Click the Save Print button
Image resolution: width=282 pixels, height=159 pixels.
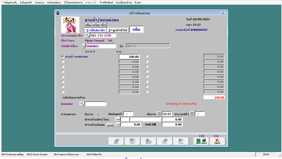[201, 141]
